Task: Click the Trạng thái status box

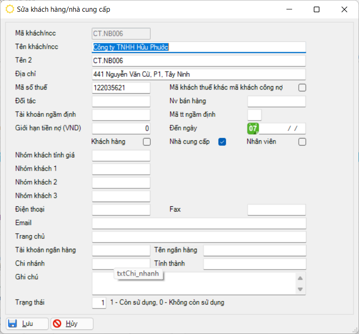Action: (99, 303)
